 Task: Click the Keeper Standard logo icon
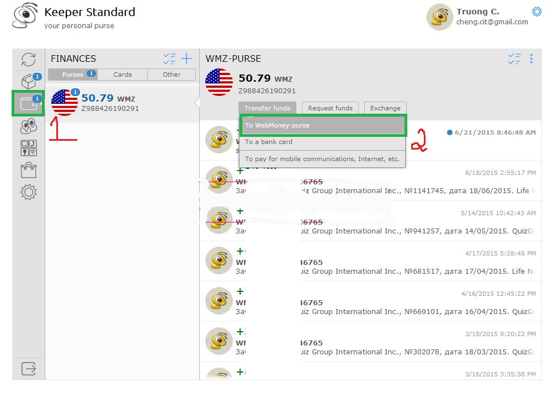(25, 15)
